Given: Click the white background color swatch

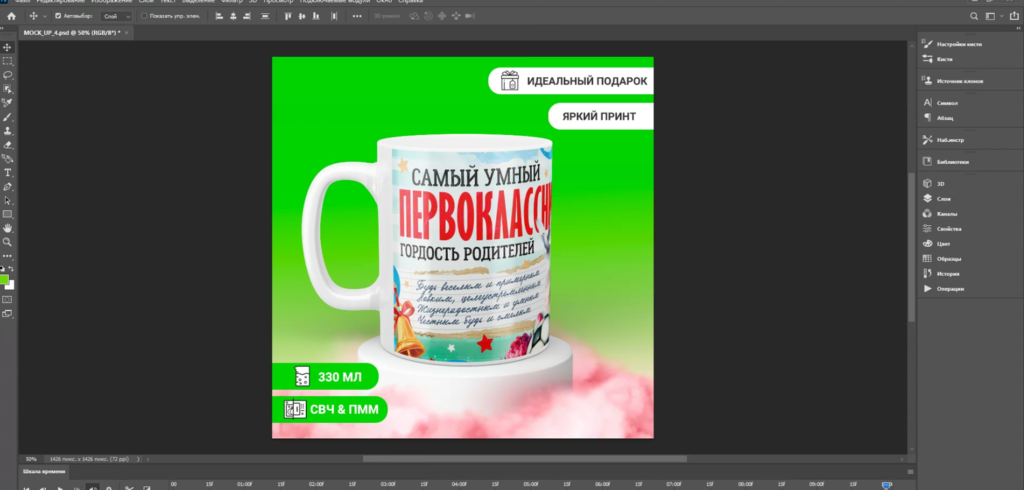Looking at the screenshot, I should 10,286.
